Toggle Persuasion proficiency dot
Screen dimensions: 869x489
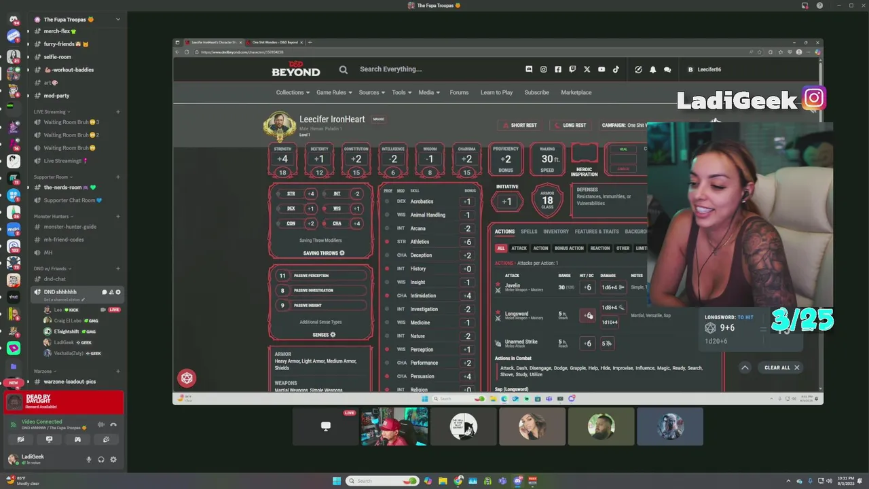[387, 376]
